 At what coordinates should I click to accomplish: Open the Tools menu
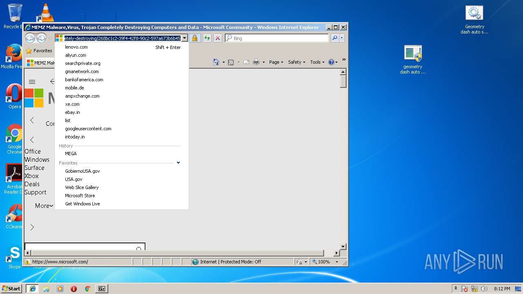(317, 62)
